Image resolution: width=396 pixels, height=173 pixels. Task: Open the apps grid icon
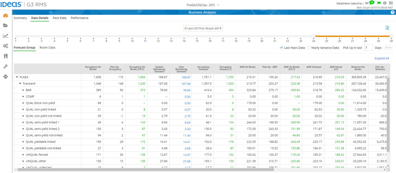pos(391,3)
